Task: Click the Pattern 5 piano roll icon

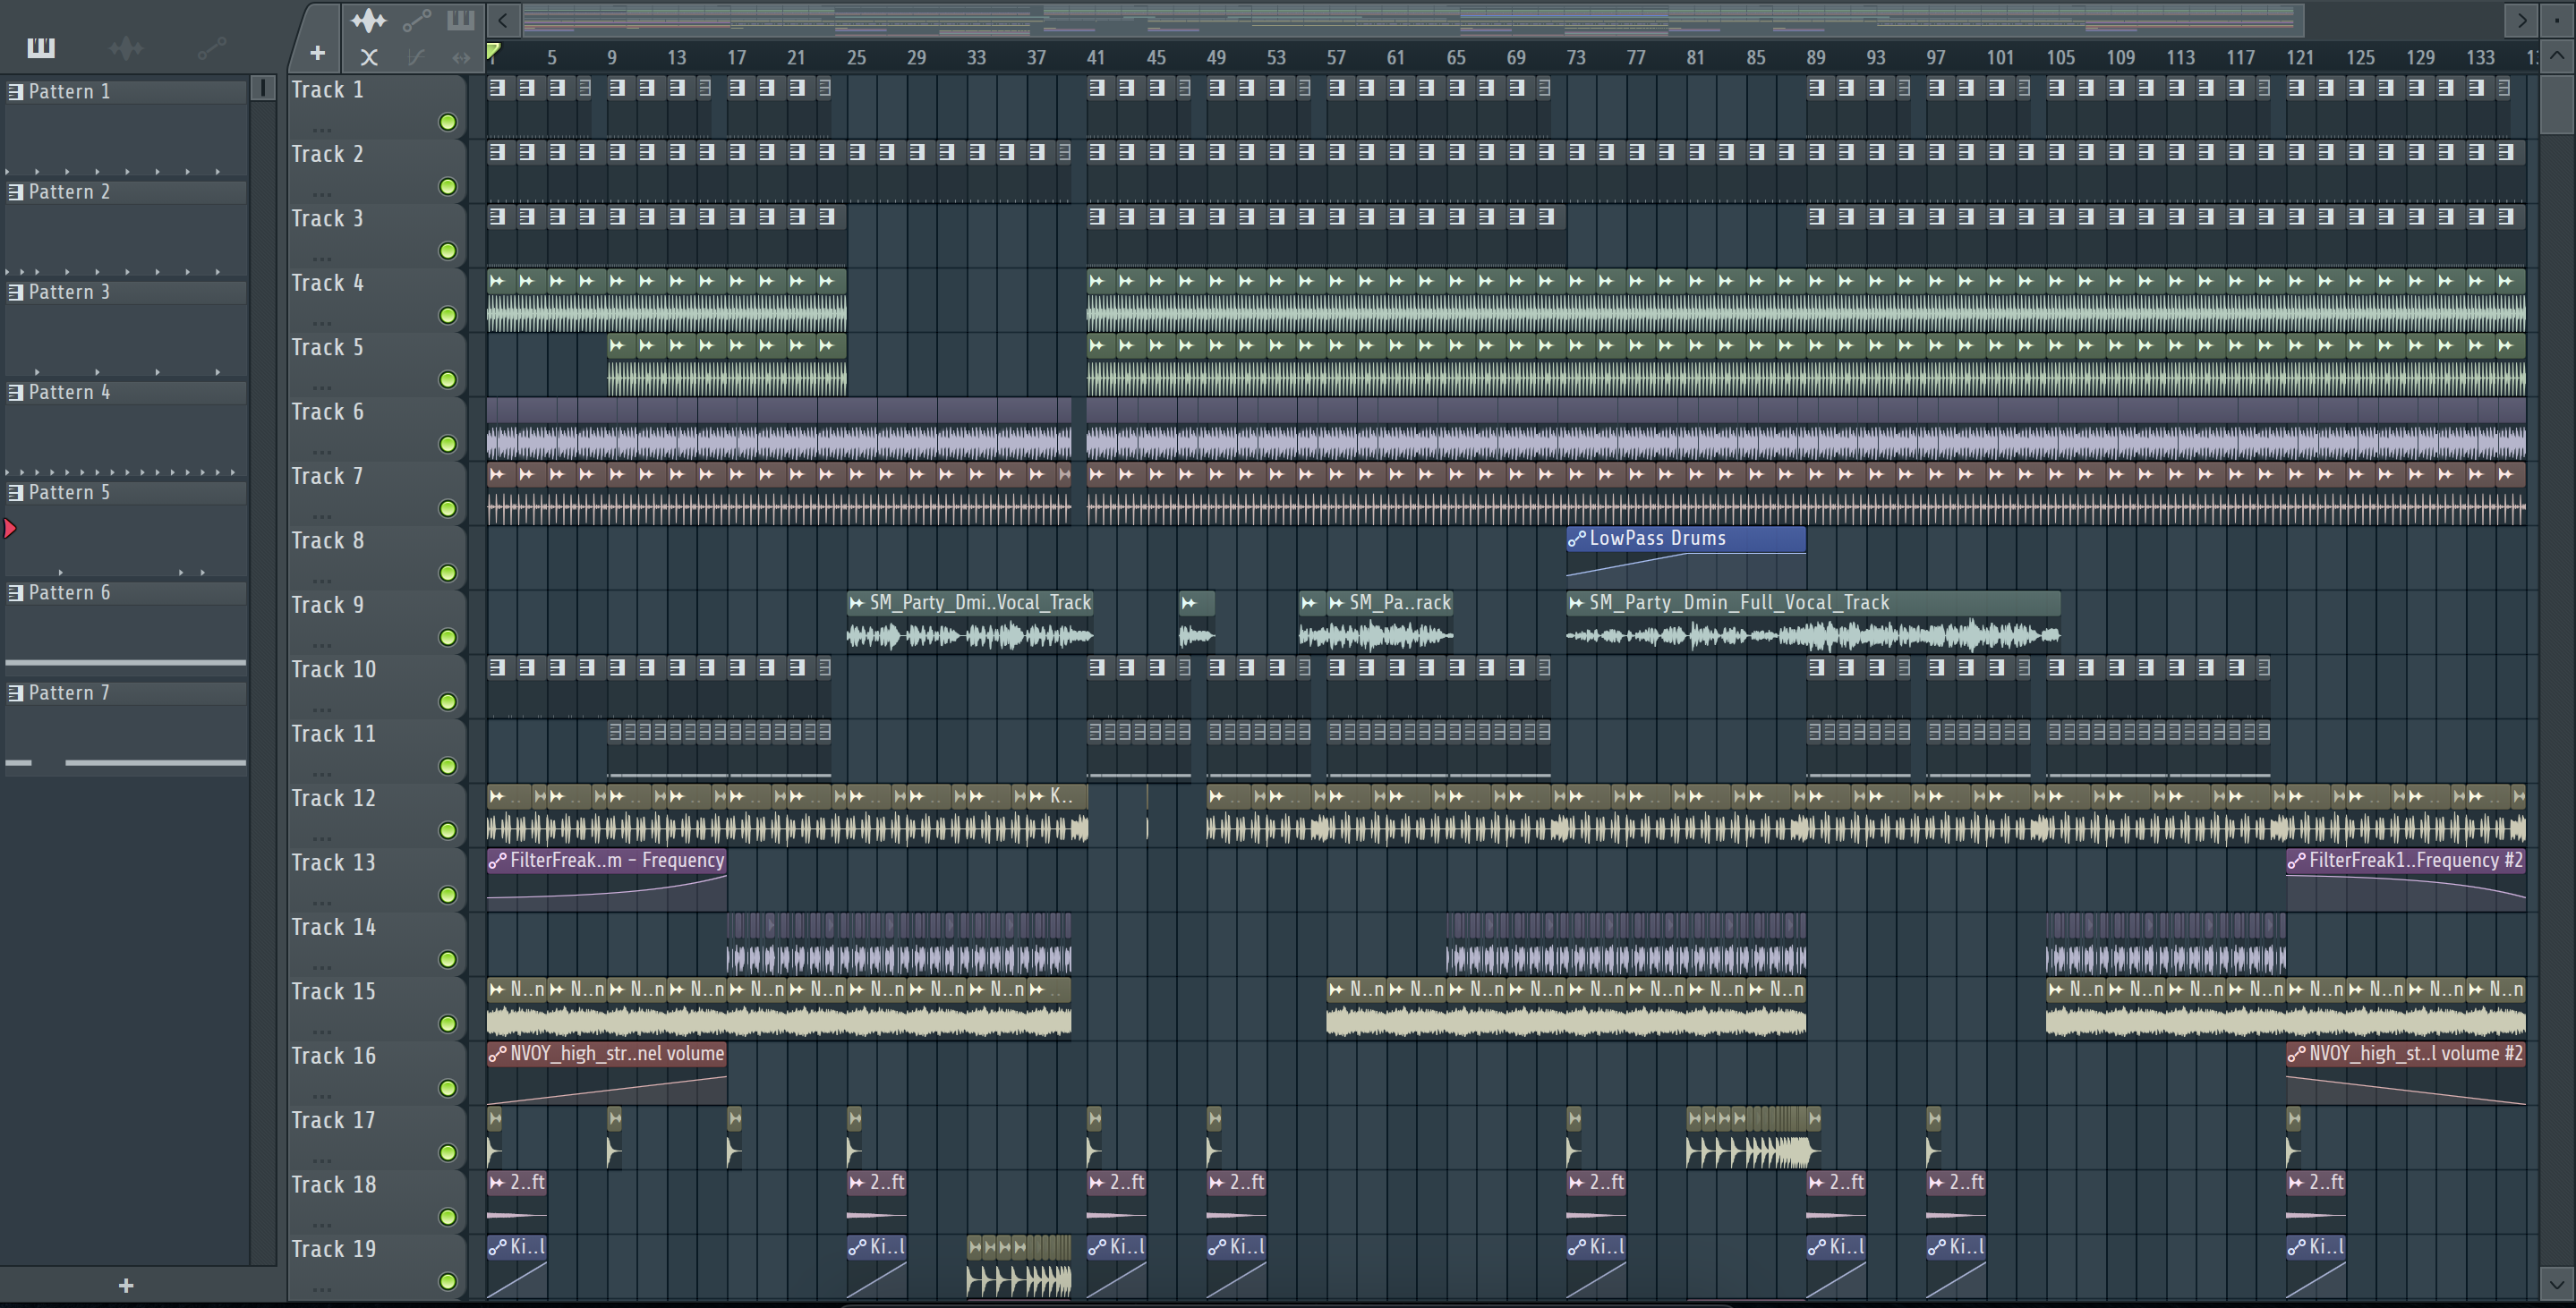Action: pyautogui.click(x=16, y=493)
